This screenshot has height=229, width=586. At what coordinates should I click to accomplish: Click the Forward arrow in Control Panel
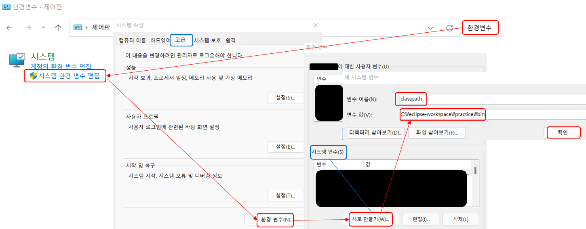28,28
